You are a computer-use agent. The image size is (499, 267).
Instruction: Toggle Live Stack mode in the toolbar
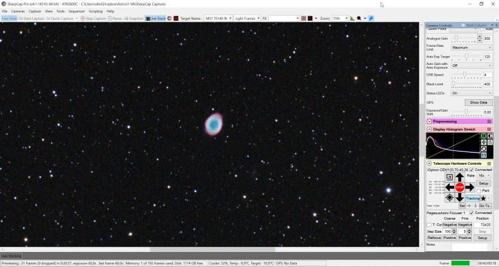point(155,19)
